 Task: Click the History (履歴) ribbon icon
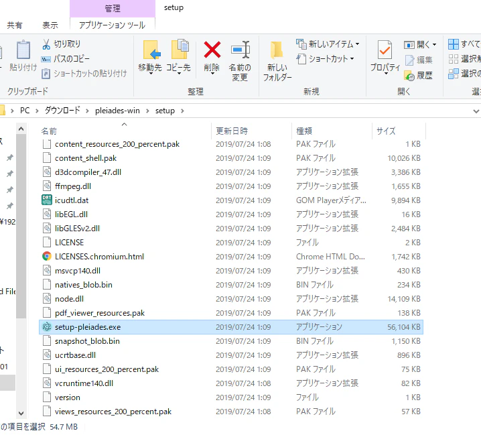(409, 76)
